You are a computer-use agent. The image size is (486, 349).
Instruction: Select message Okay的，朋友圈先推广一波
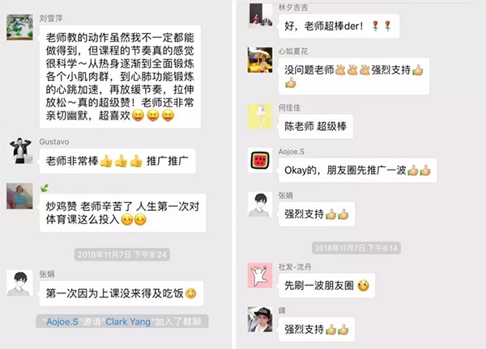click(x=358, y=170)
